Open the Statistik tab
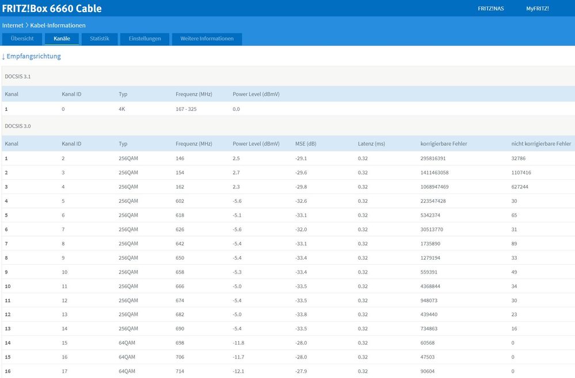This screenshot has height=378, width=575. (100, 39)
